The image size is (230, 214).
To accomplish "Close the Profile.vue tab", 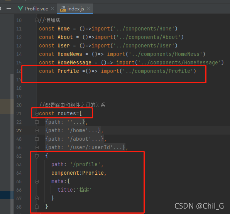I will 52,8.
